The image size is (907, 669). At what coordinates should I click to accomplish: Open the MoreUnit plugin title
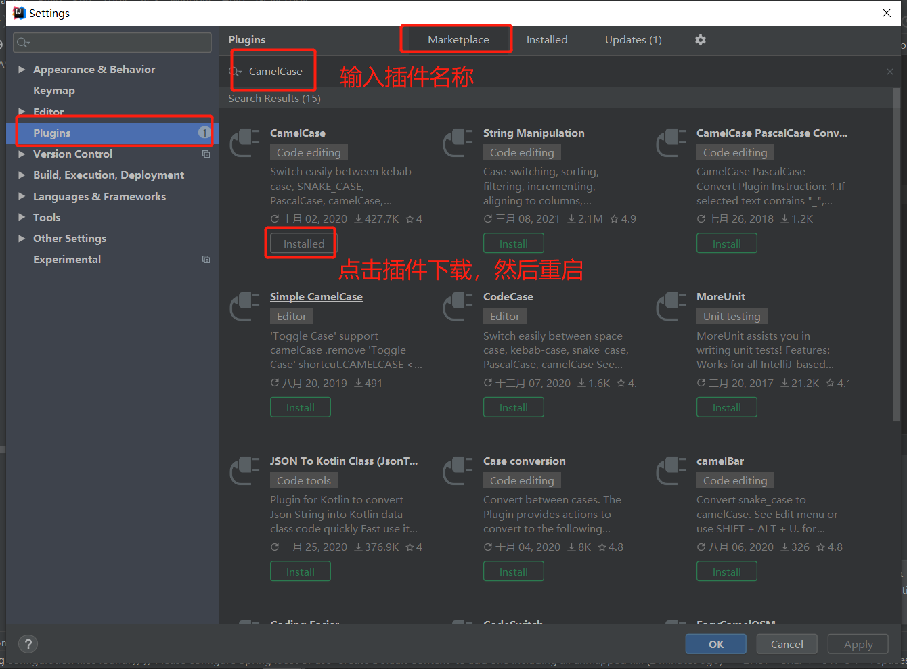coord(721,297)
